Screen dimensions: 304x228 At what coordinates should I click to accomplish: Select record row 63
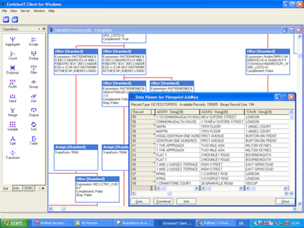coord(143,155)
